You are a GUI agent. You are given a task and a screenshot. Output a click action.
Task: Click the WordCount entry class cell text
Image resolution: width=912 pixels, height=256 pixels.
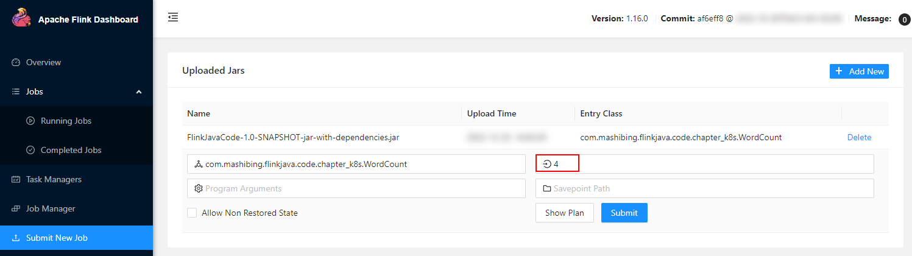tap(681, 137)
